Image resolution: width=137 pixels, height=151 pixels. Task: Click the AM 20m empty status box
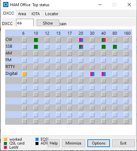pos(81,53)
